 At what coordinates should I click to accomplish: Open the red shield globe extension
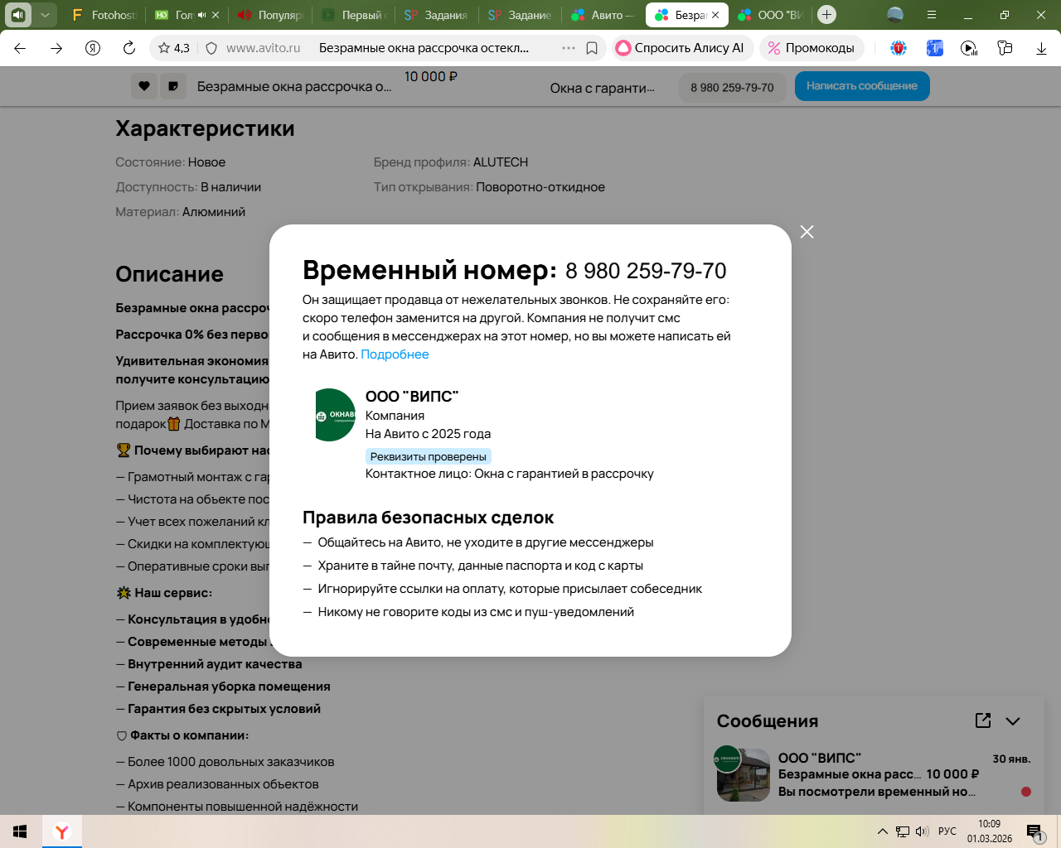click(899, 48)
